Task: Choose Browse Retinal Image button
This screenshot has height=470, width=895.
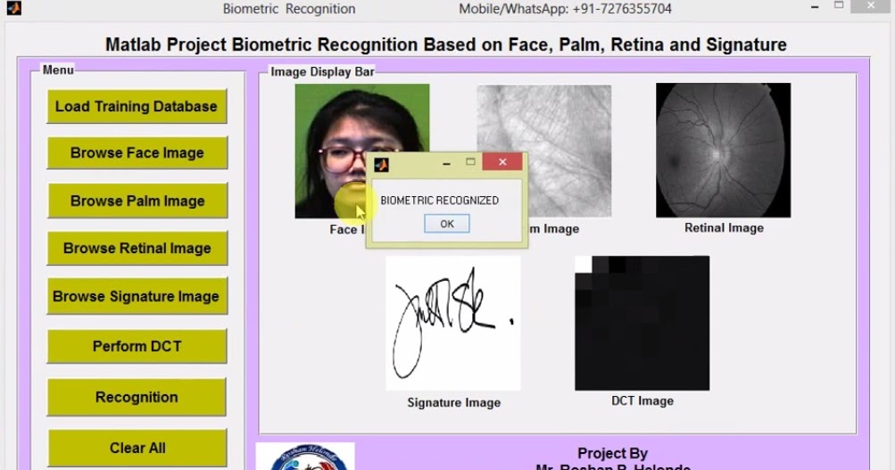Action: point(137,248)
